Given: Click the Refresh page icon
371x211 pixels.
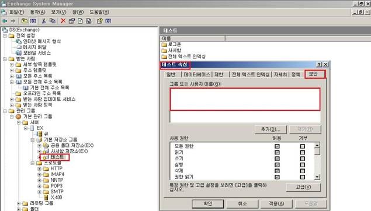Looking at the screenshot, I should coord(80,21).
